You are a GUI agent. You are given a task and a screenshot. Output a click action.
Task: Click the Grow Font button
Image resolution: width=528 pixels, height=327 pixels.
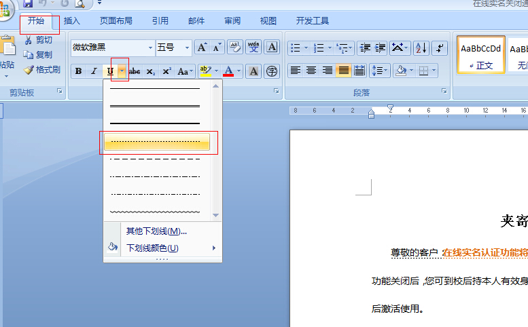tap(202, 47)
